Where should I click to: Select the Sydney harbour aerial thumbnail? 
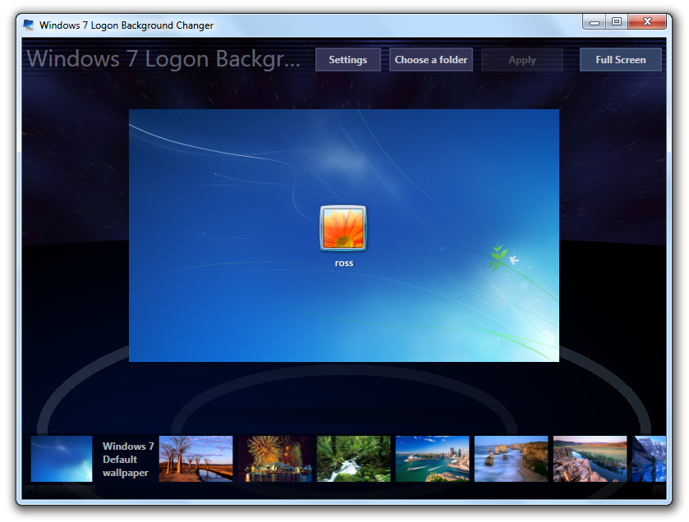(432, 459)
